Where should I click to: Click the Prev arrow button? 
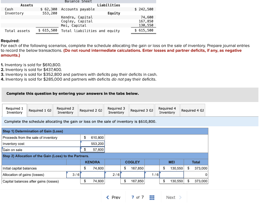pyautogui.click(x=113, y=197)
